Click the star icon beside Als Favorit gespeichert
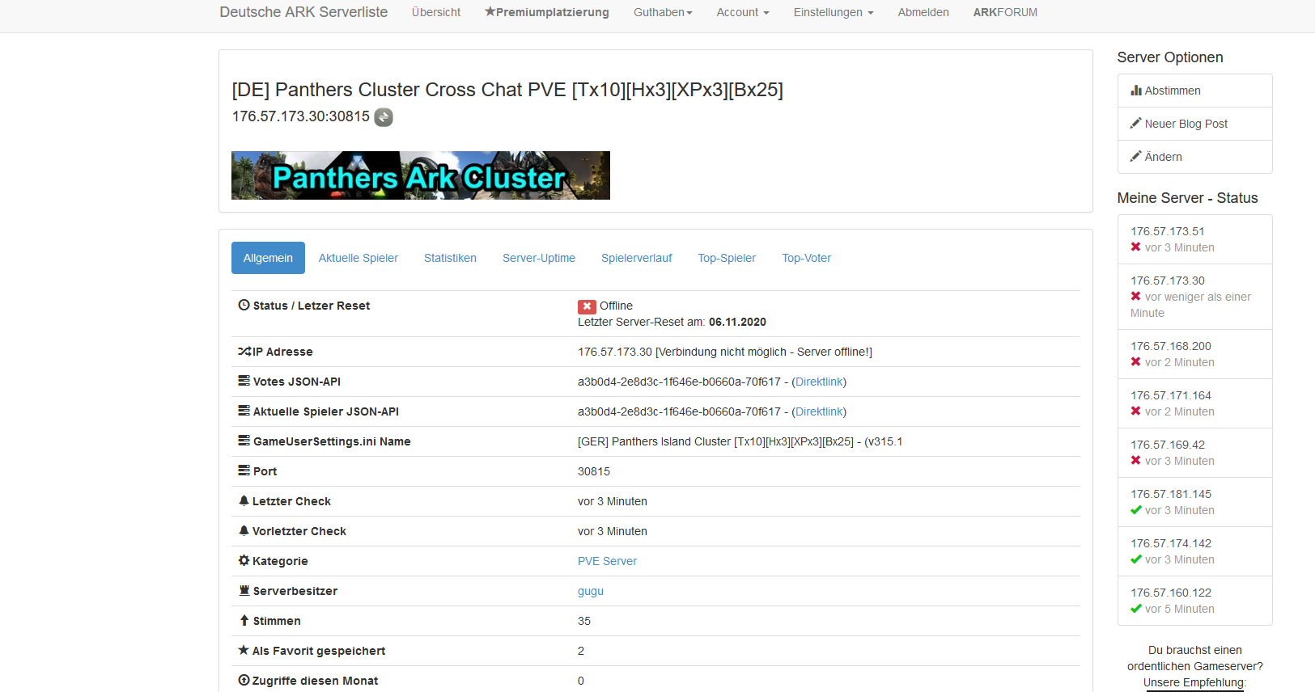1315x692 pixels. pyautogui.click(x=244, y=650)
